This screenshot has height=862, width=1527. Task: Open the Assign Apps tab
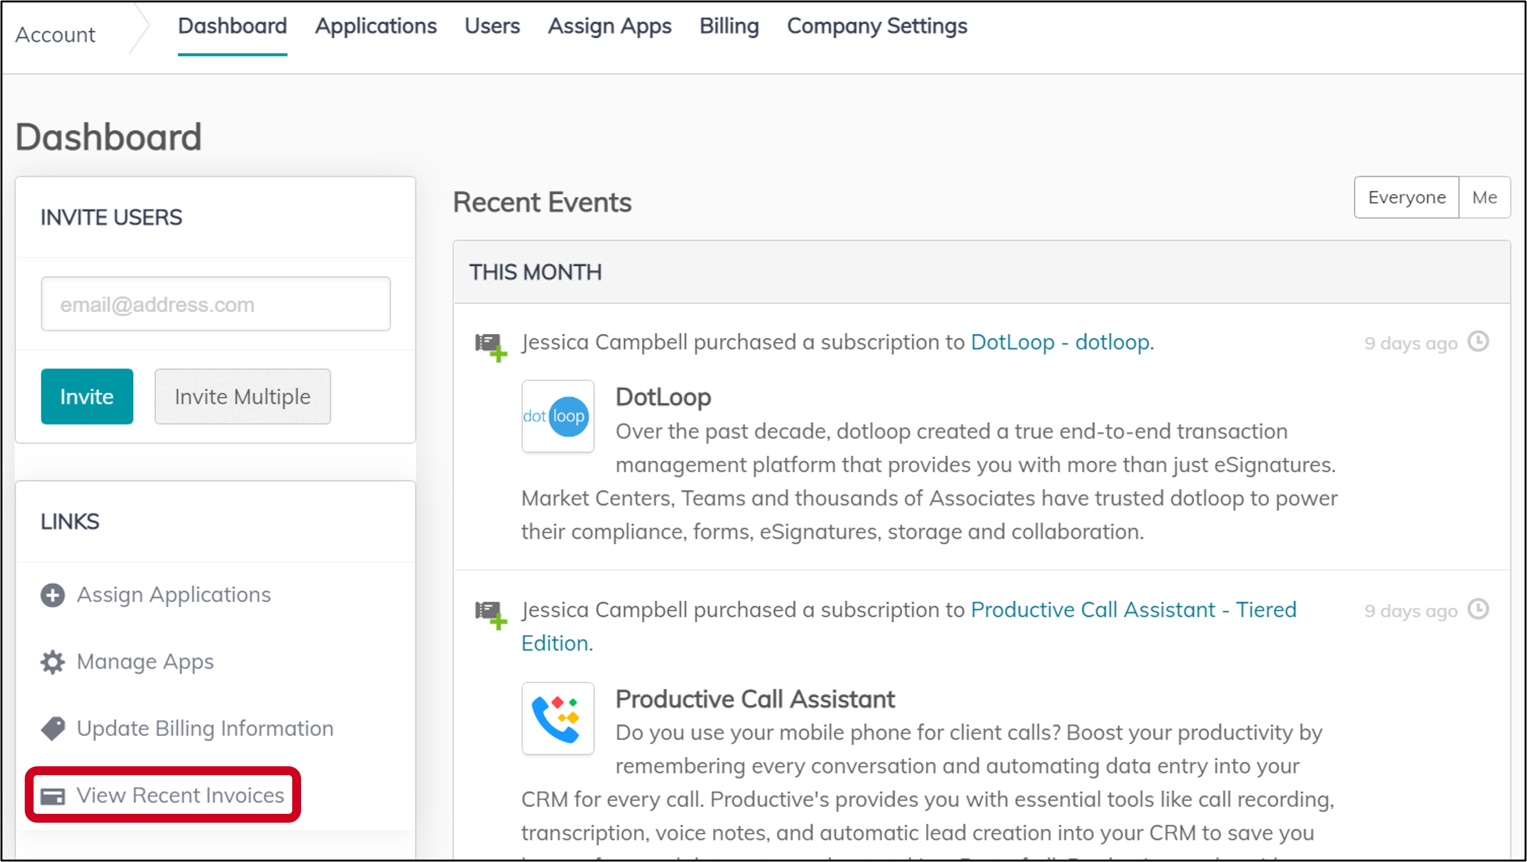[x=610, y=27]
